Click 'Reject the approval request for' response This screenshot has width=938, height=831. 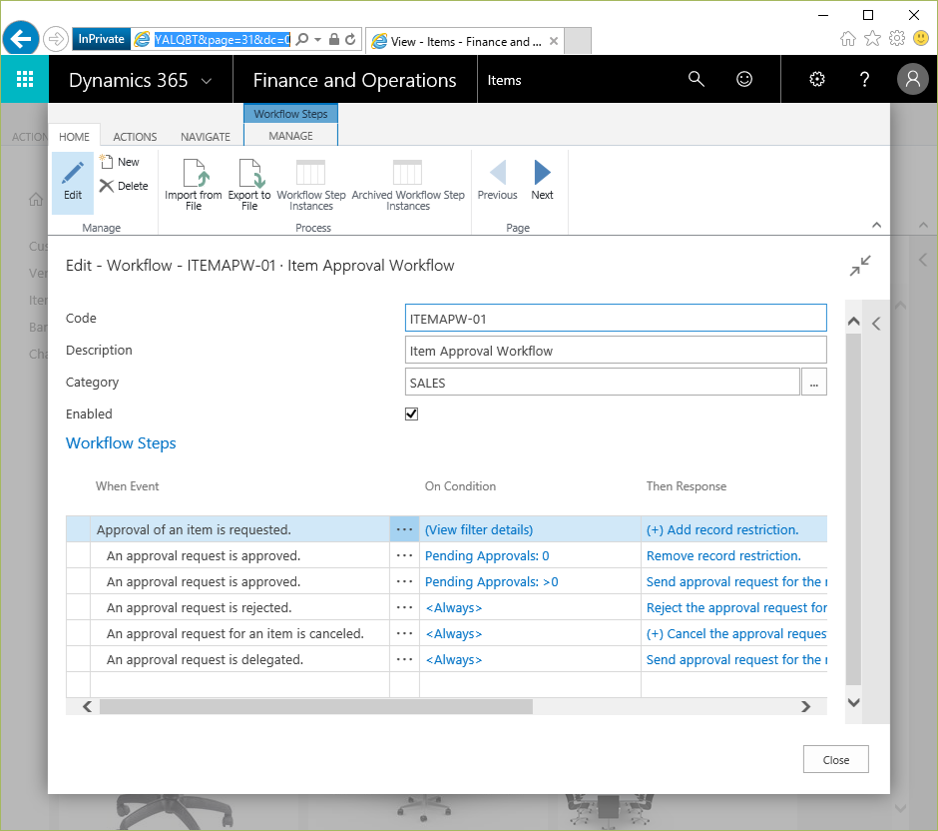pos(736,607)
